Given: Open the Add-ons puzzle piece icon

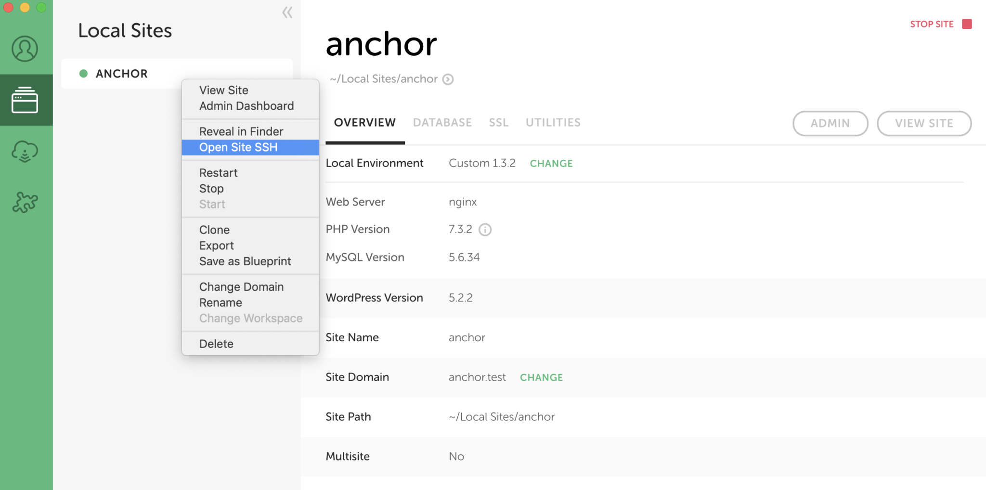Looking at the screenshot, I should (x=25, y=202).
